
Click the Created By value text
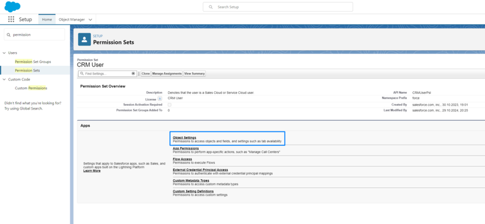point(440,105)
